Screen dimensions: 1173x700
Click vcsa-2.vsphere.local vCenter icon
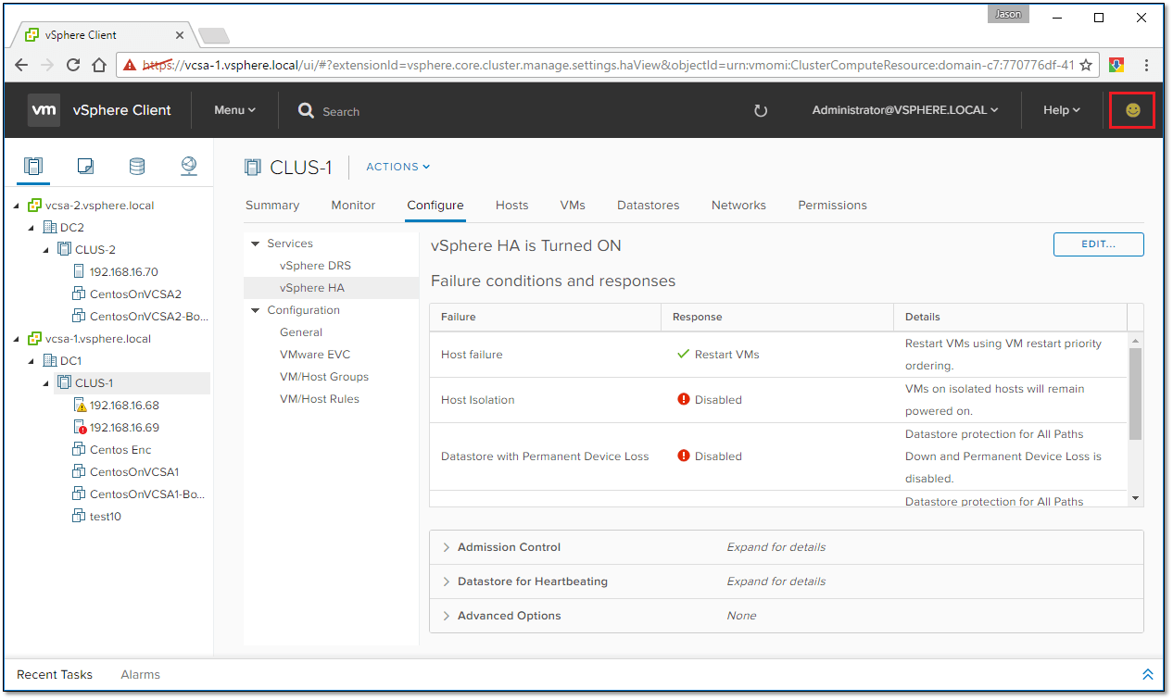click(x=35, y=206)
